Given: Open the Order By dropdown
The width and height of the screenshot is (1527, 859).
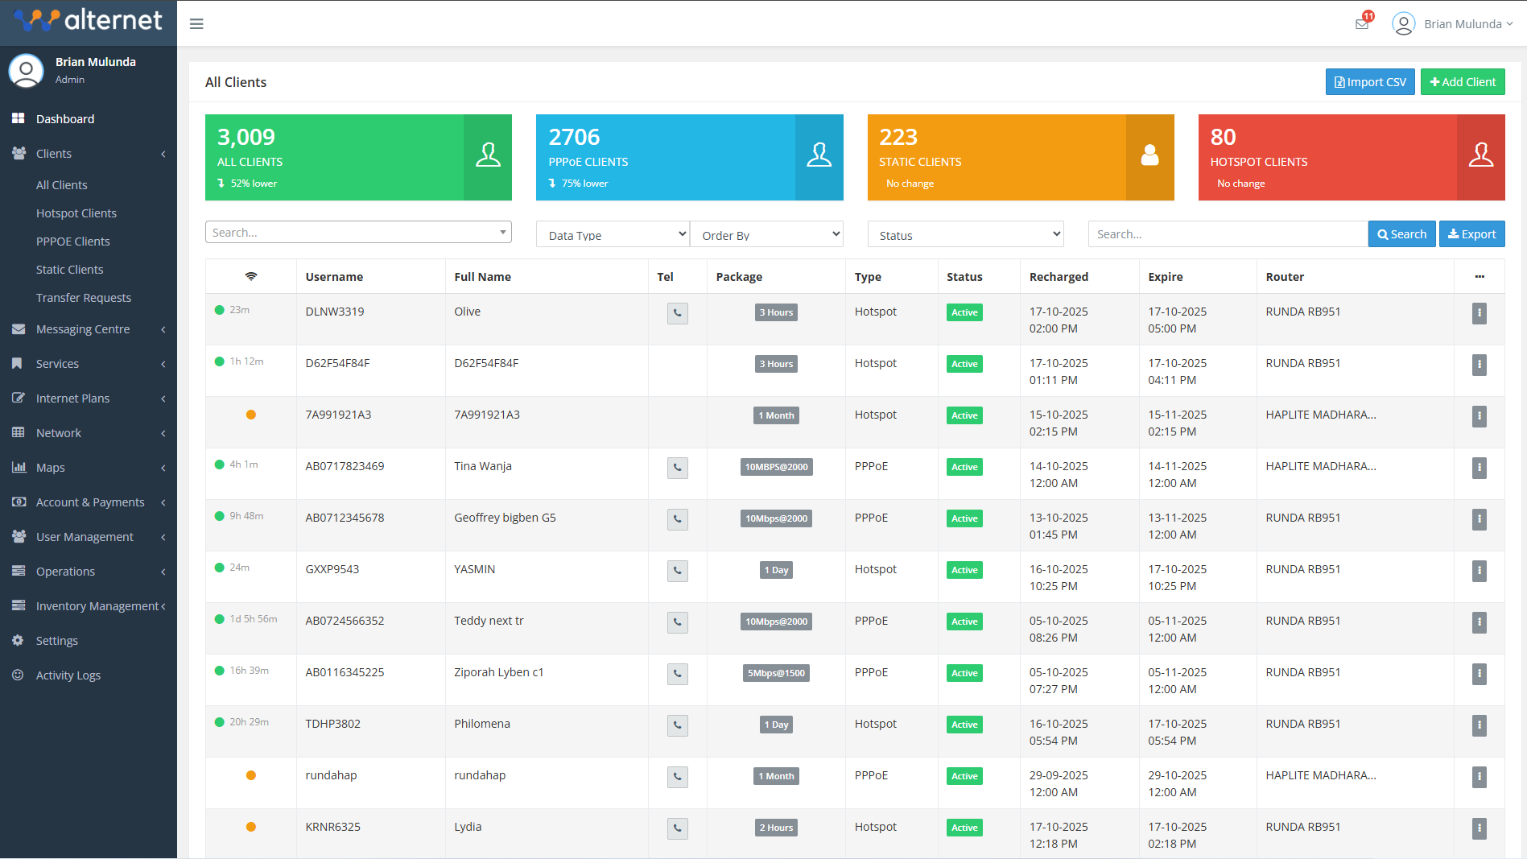Looking at the screenshot, I should [766, 233].
